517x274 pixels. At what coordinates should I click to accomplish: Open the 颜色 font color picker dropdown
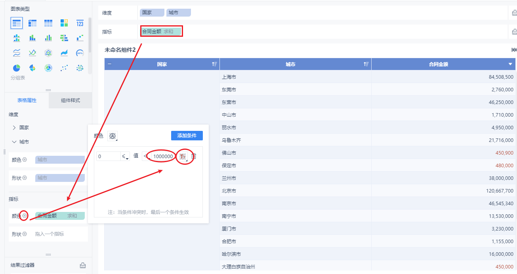click(x=113, y=136)
